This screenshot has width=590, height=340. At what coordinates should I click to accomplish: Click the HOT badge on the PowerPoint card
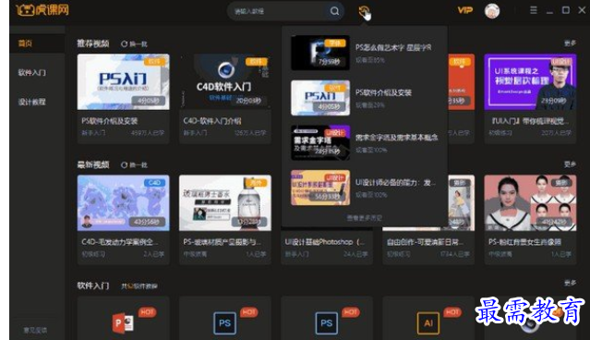(147, 312)
